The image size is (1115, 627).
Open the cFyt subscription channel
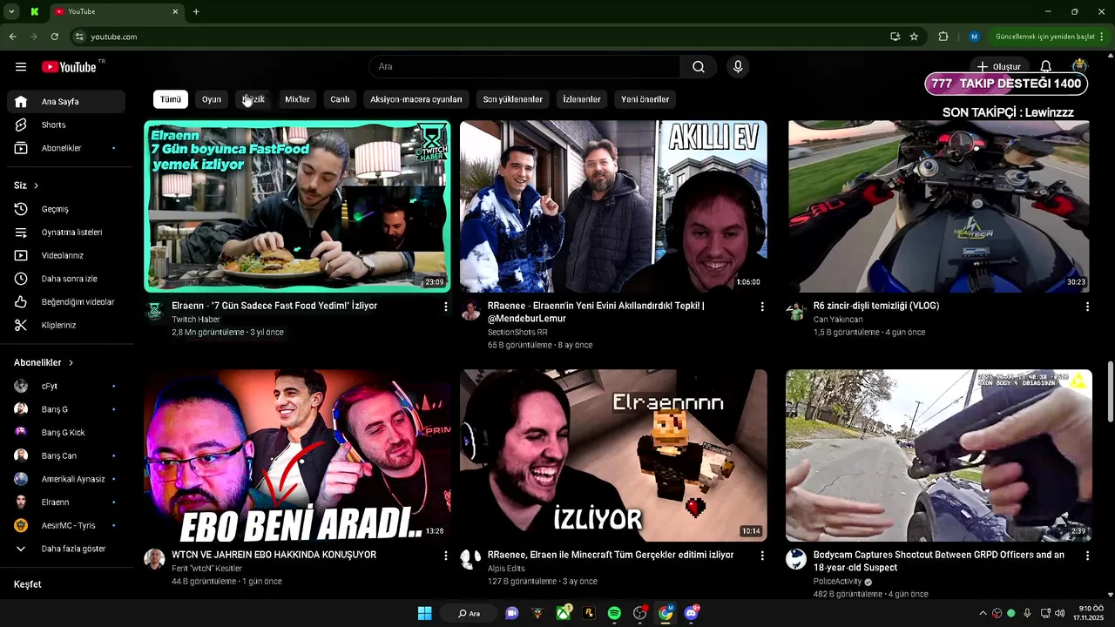point(66,386)
